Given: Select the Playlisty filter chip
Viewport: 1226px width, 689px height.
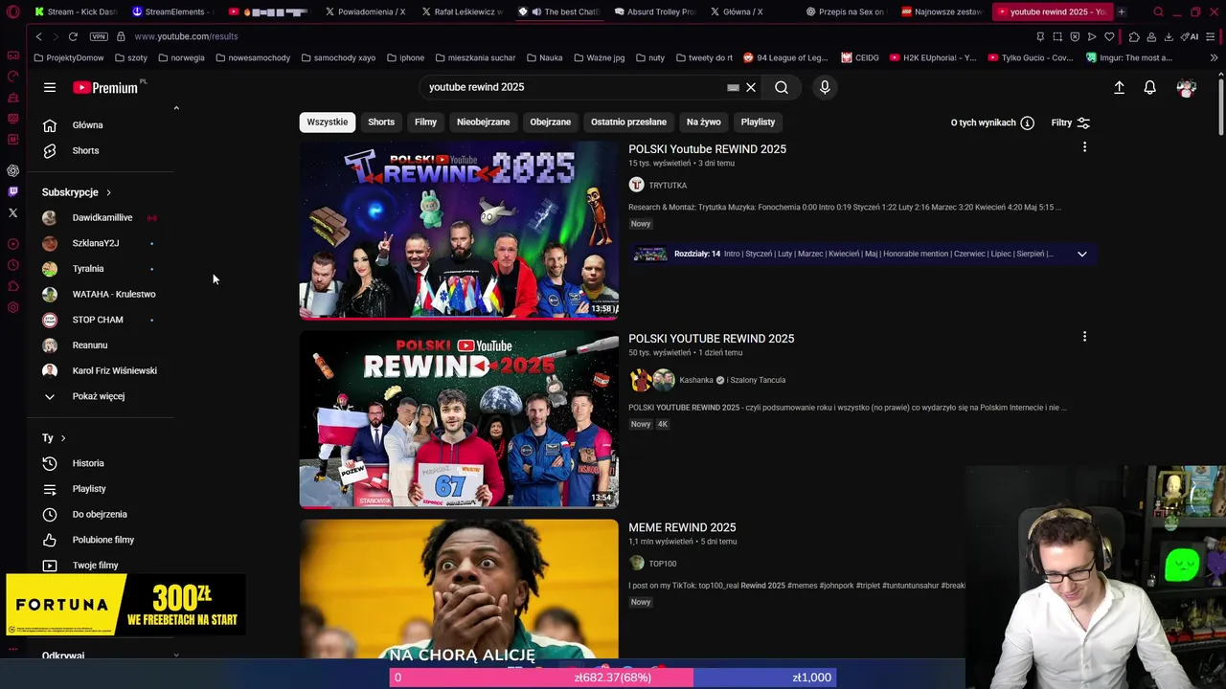Looking at the screenshot, I should (x=758, y=122).
